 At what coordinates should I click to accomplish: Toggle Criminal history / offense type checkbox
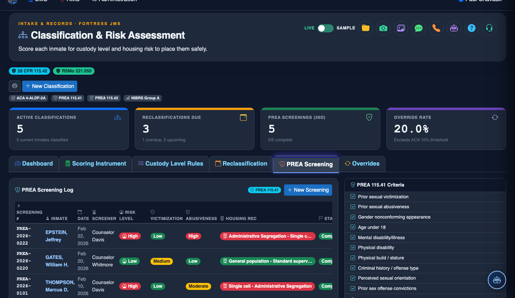point(353,268)
